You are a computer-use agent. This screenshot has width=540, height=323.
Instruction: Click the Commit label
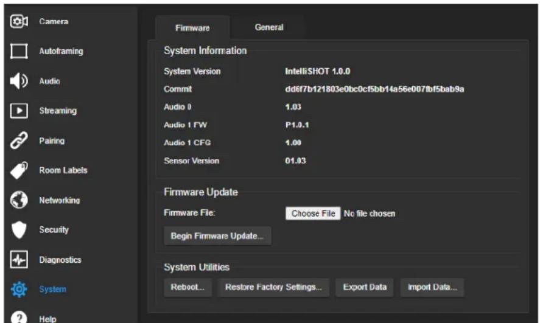click(x=178, y=89)
